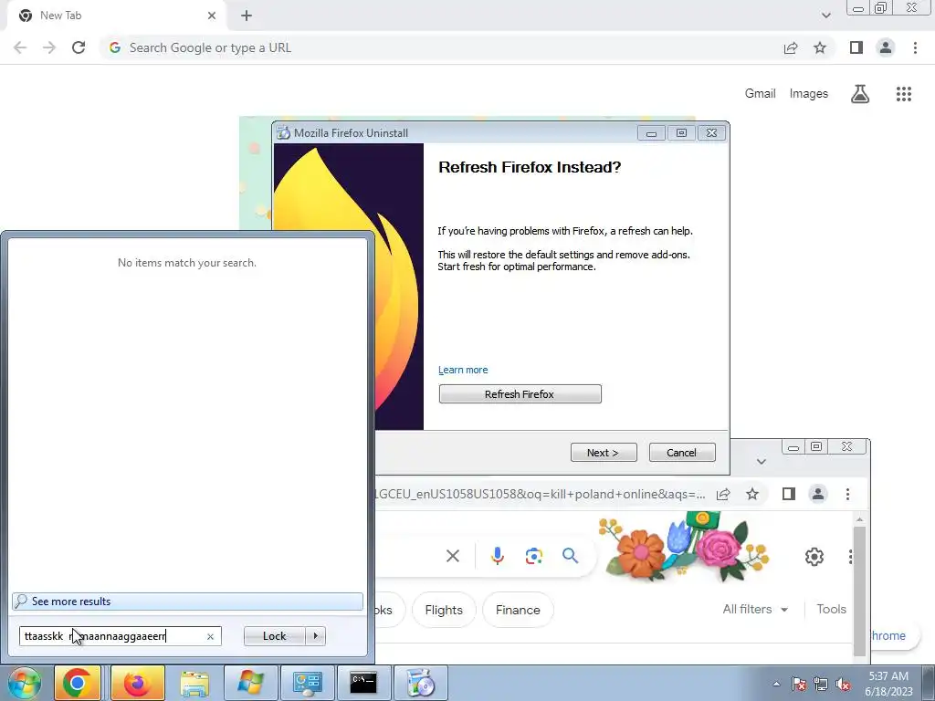Show hidden tray icons arrow

pos(776,684)
